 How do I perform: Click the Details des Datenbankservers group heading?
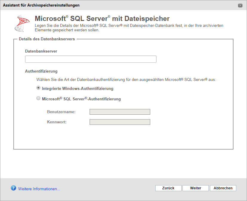(x=47, y=39)
